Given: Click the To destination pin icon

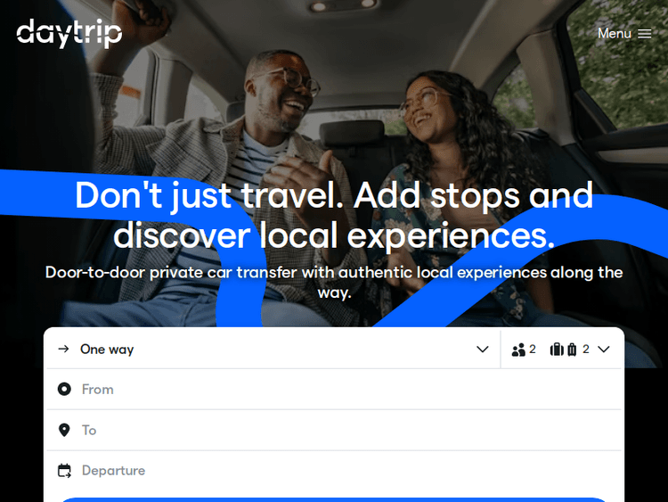Looking at the screenshot, I should [x=64, y=430].
